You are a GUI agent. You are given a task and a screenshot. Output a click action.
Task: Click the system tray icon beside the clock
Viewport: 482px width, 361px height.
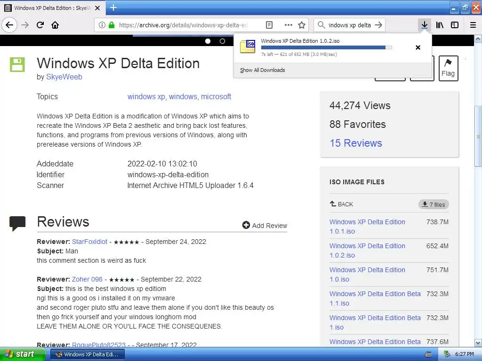click(x=447, y=354)
